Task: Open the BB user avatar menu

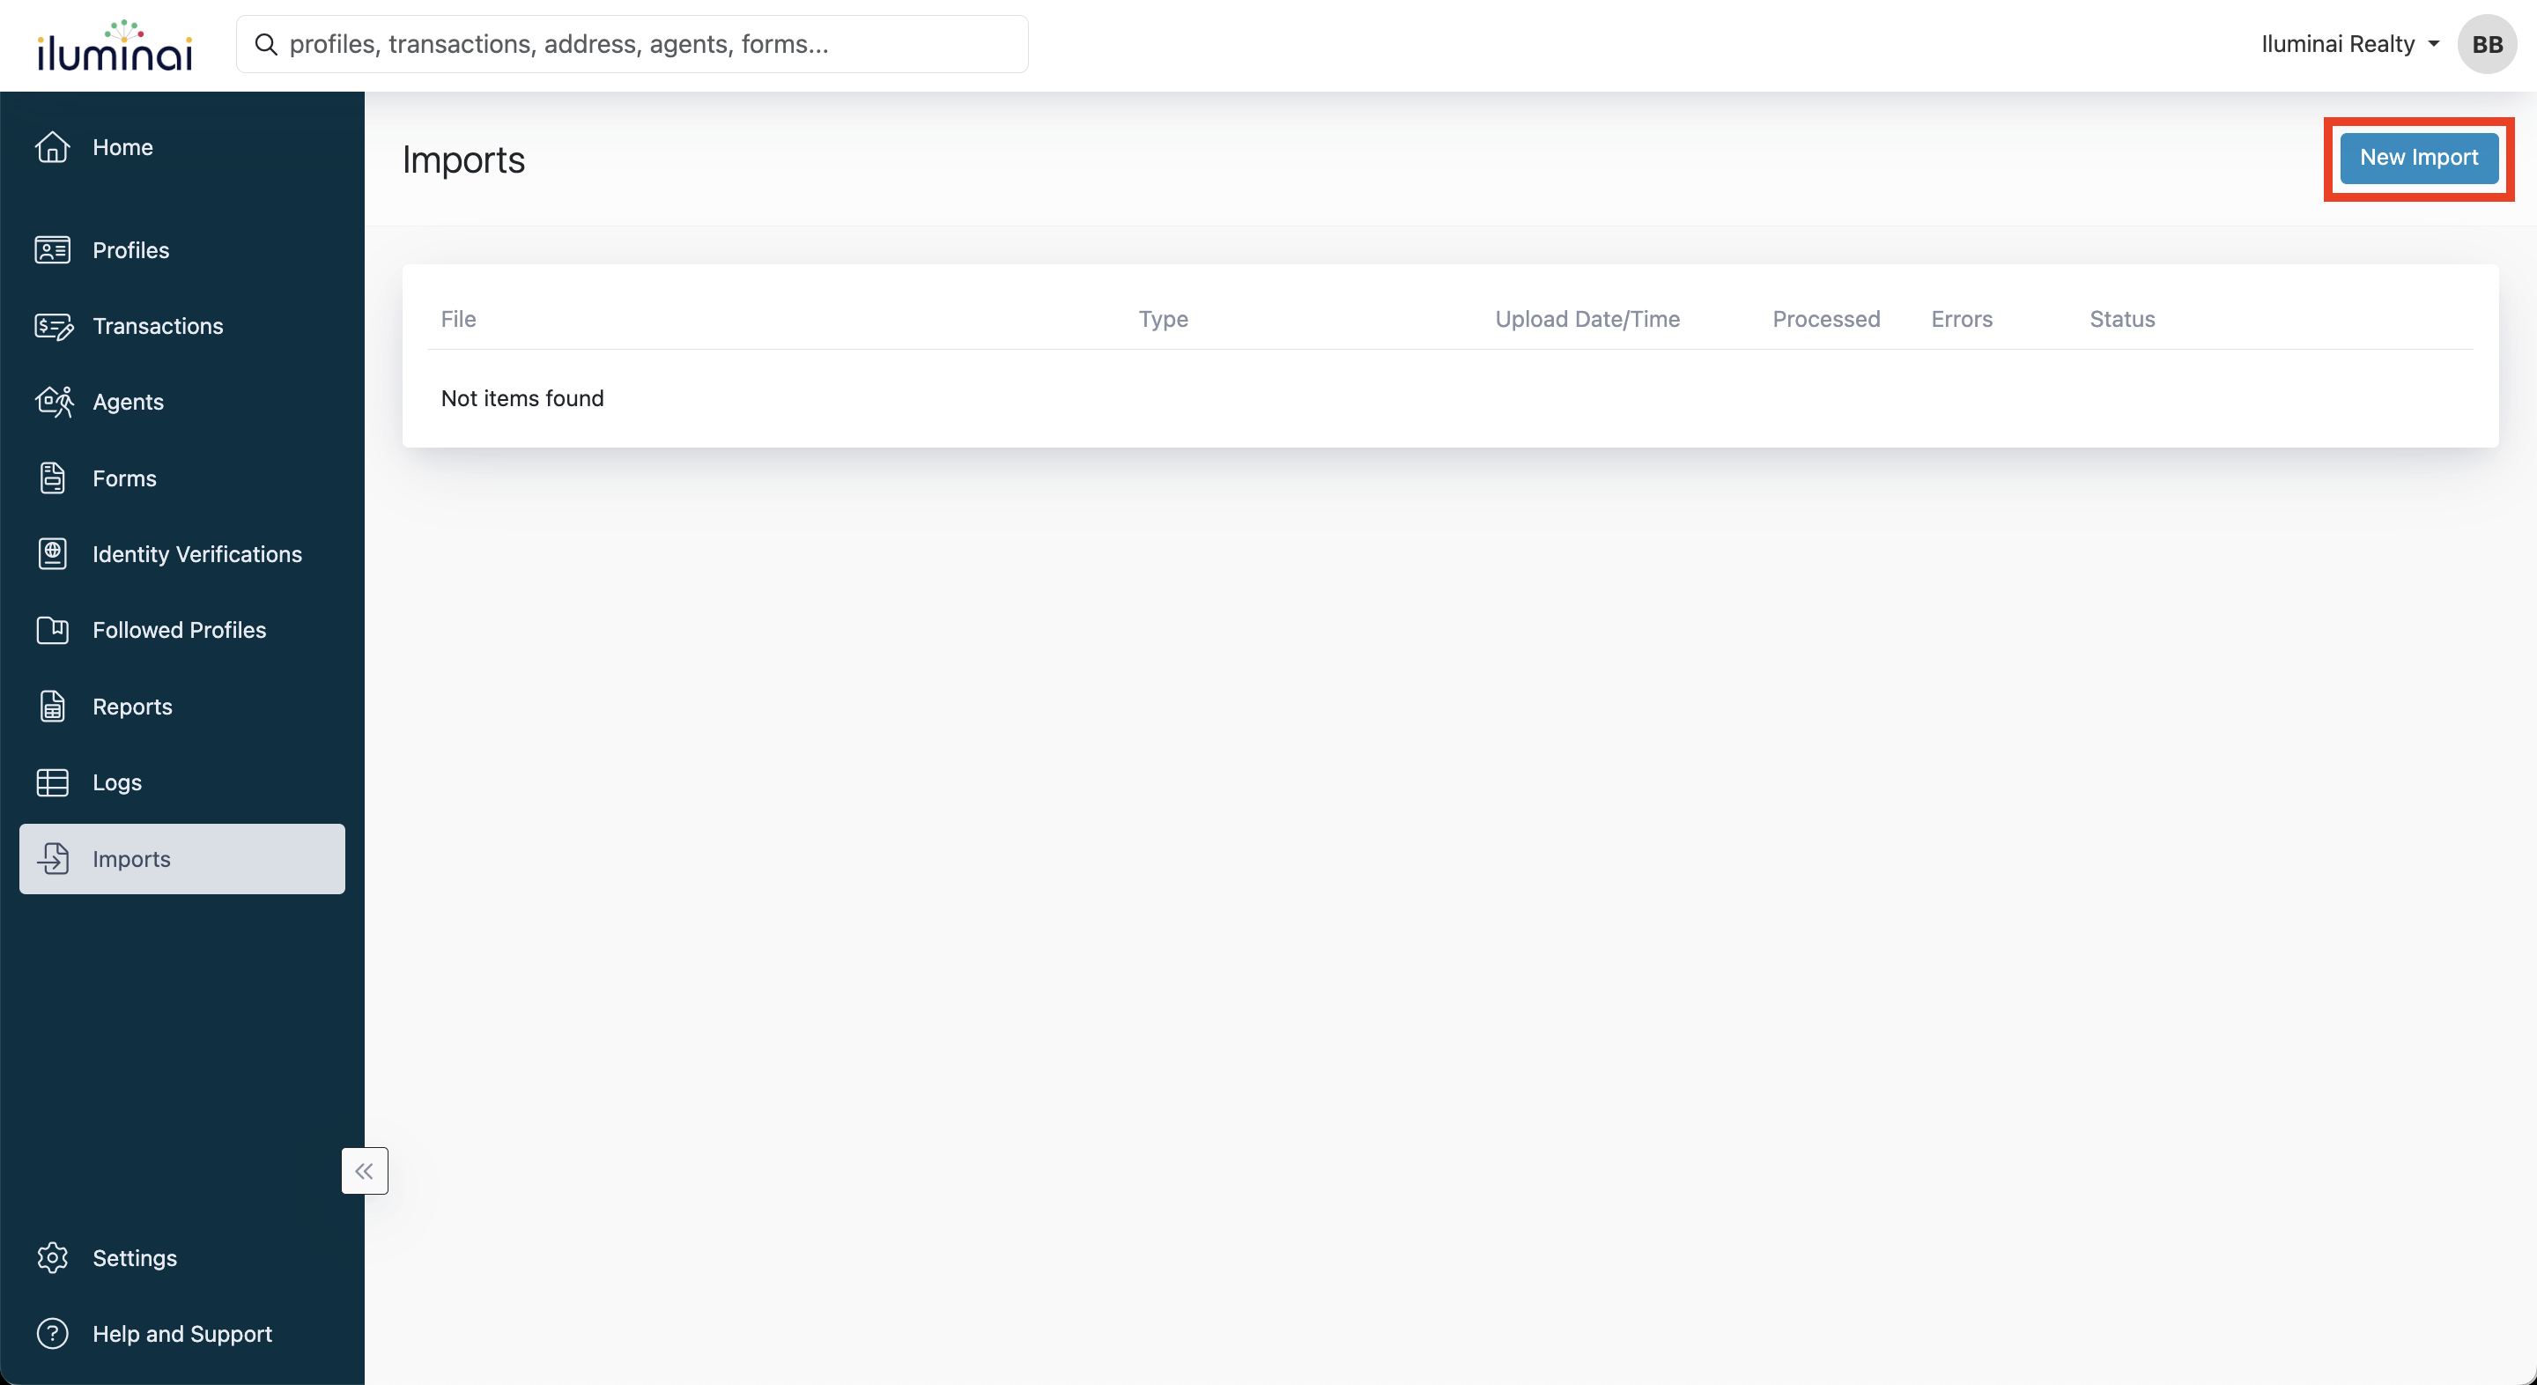Action: pos(2486,44)
